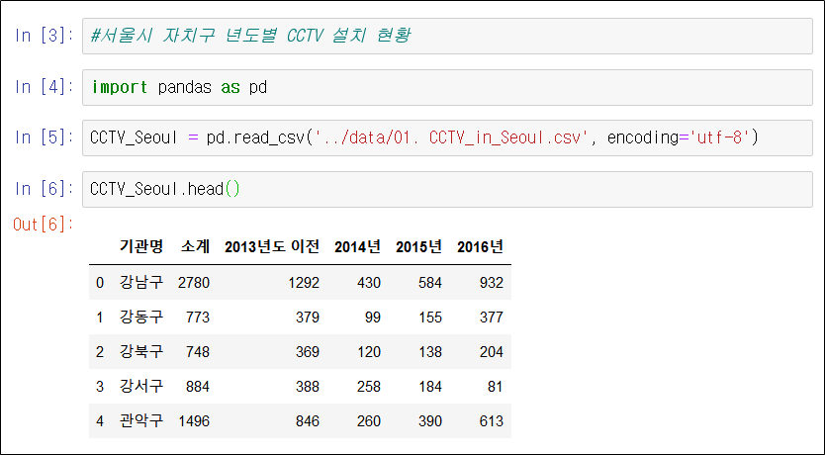Viewport: 825px width, 455px height.
Task: Click the value 1292 in 강남구 row
Action: [x=304, y=283]
